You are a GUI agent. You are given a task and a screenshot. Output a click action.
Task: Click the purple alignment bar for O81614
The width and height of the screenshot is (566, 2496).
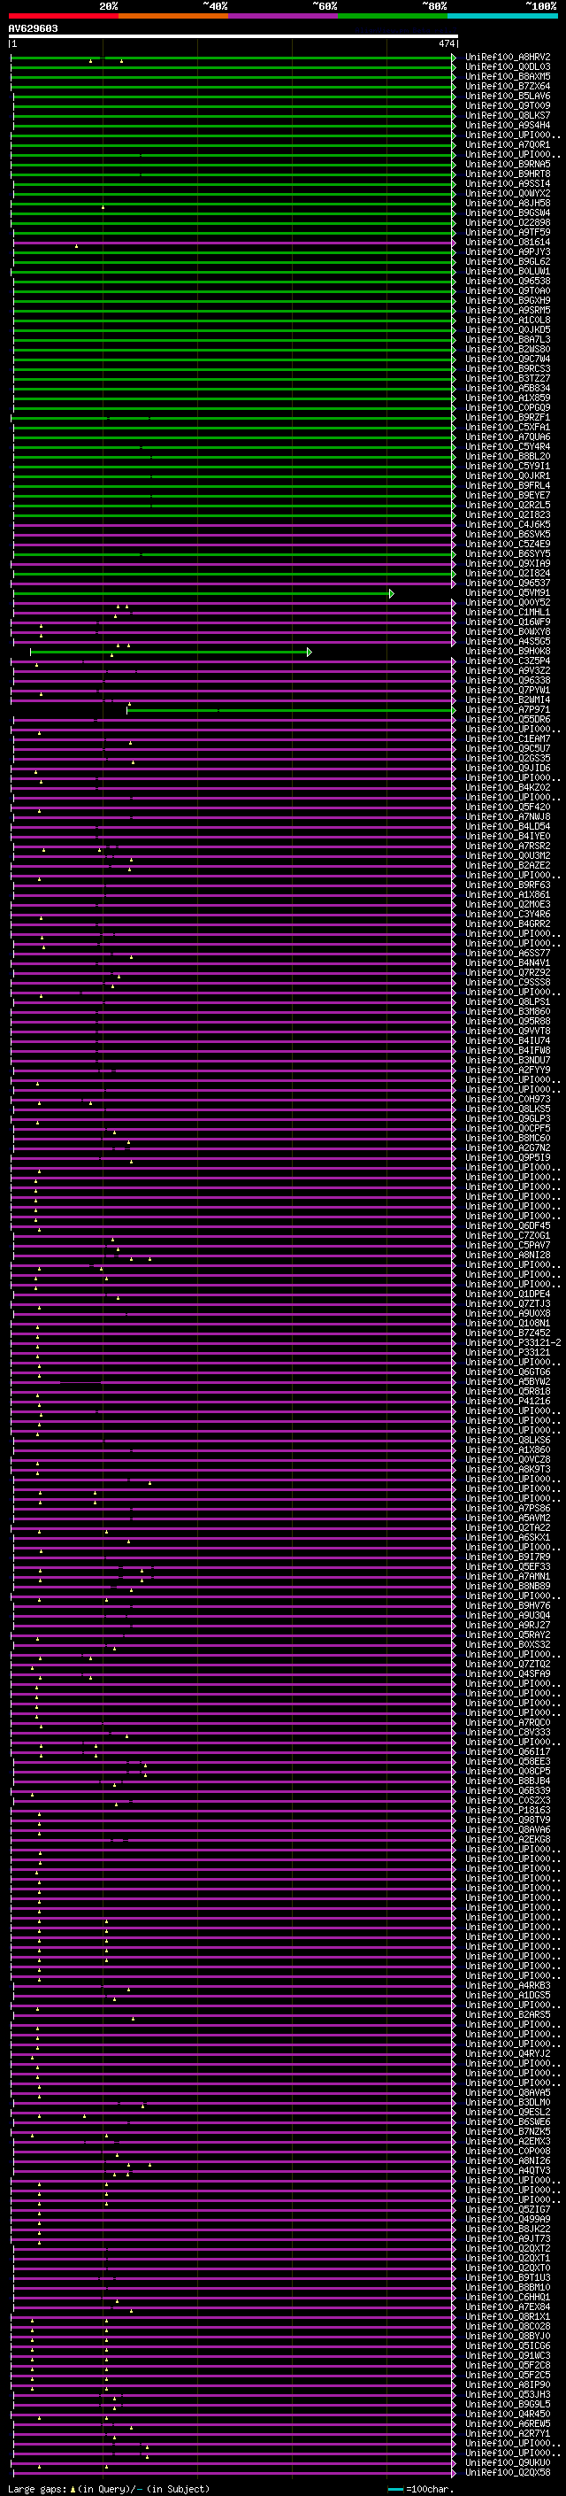233,243
